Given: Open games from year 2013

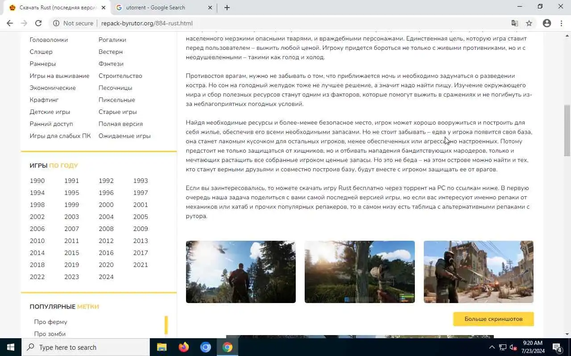Looking at the screenshot, I should click(x=141, y=241).
